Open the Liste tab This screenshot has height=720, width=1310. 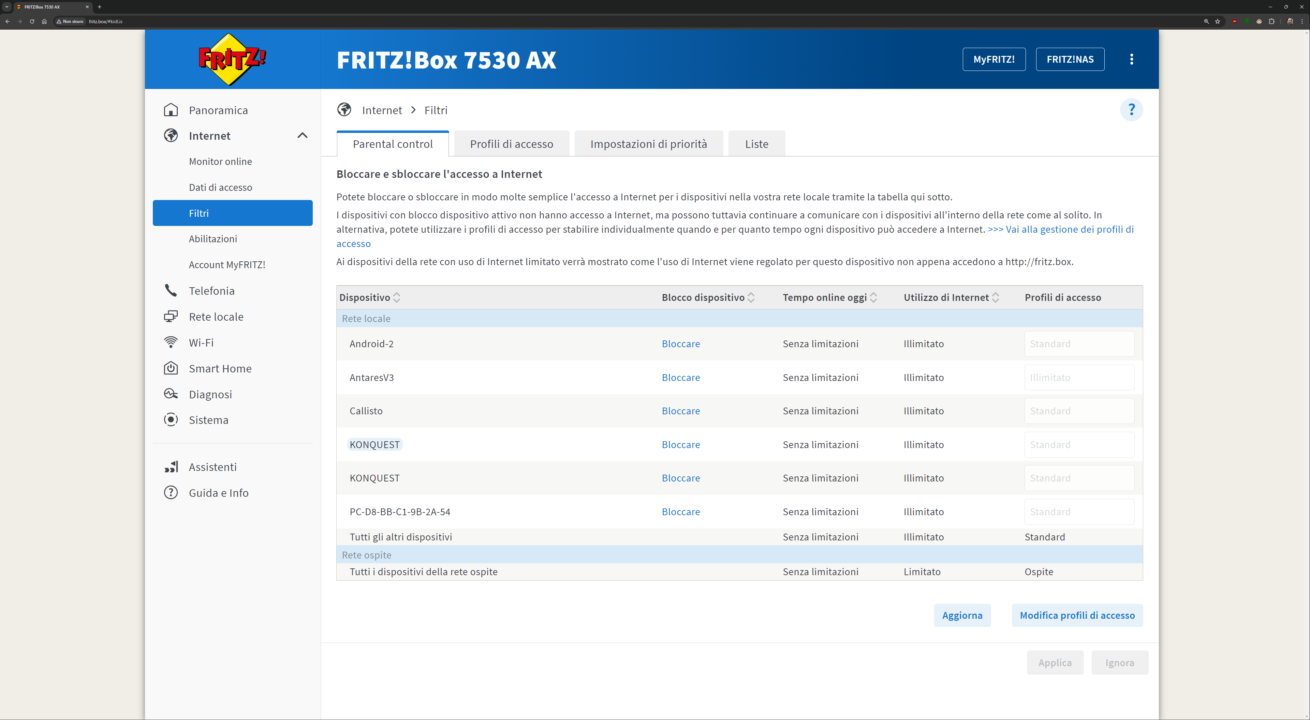pos(756,144)
